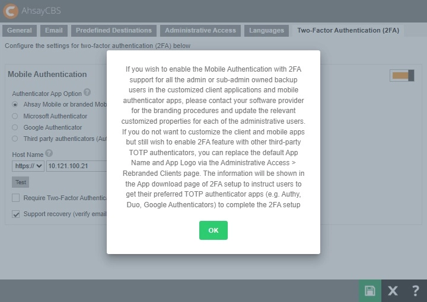
Task: Switch to the Email tab
Action: 54,30
